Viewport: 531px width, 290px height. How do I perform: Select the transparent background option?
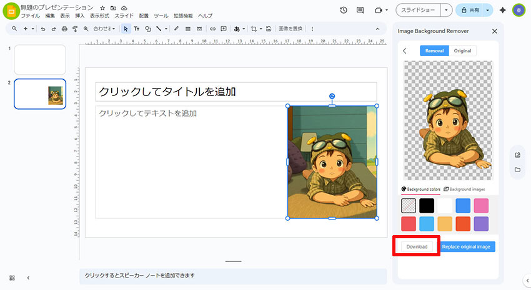(x=409, y=205)
